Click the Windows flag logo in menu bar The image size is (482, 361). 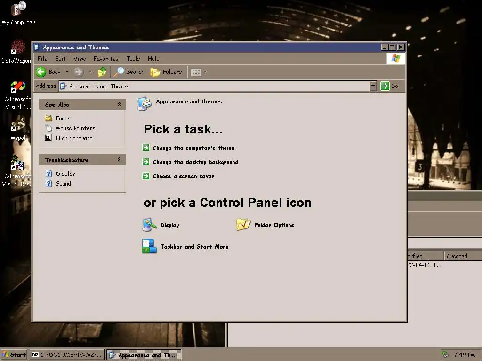coord(395,58)
